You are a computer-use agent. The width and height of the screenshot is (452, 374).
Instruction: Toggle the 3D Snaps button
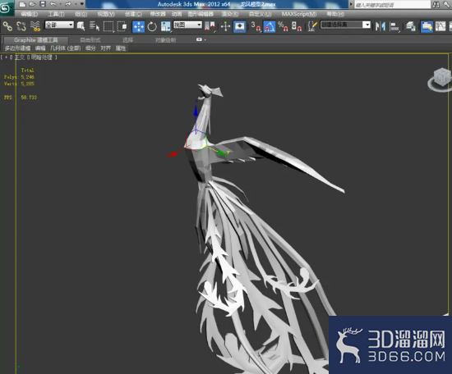(256, 26)
